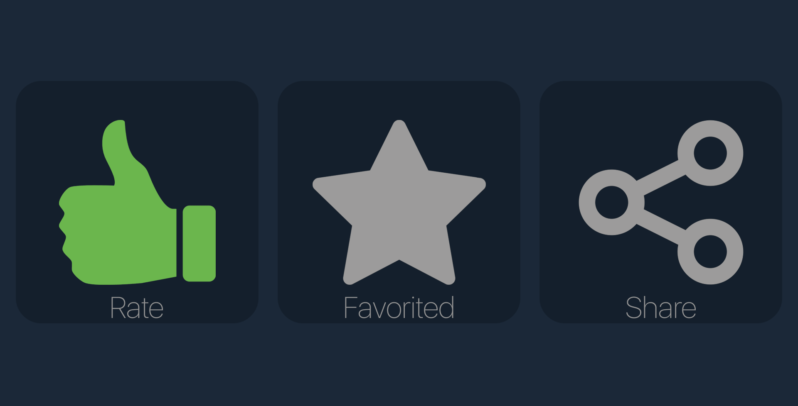
Task: Unfavorite via the Favorited tile
Action: pos(399,202)
